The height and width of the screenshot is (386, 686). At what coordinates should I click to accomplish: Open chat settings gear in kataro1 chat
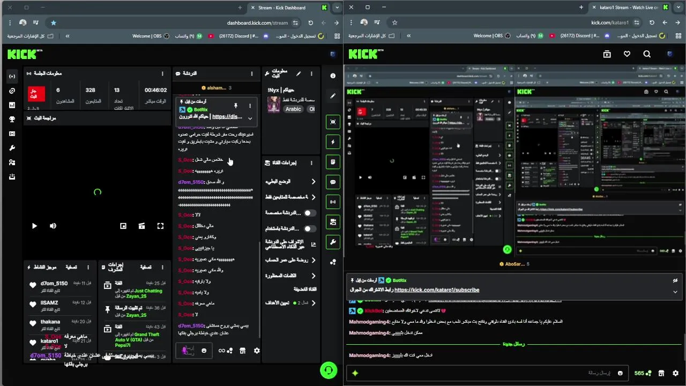pos(675,373)
